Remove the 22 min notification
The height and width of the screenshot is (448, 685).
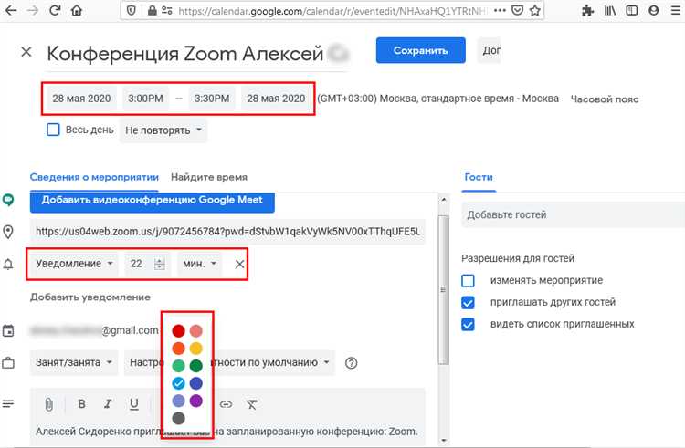click(x=239, y=265)
